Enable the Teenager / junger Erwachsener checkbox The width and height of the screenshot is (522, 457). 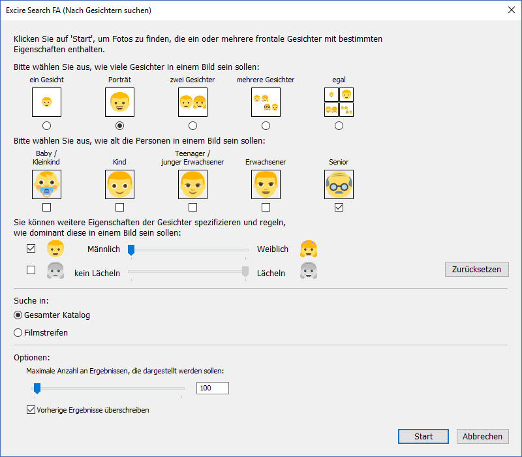[x=192, y=208]
